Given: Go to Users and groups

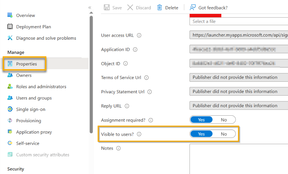Looking at the screenshot, I should 34,98.
